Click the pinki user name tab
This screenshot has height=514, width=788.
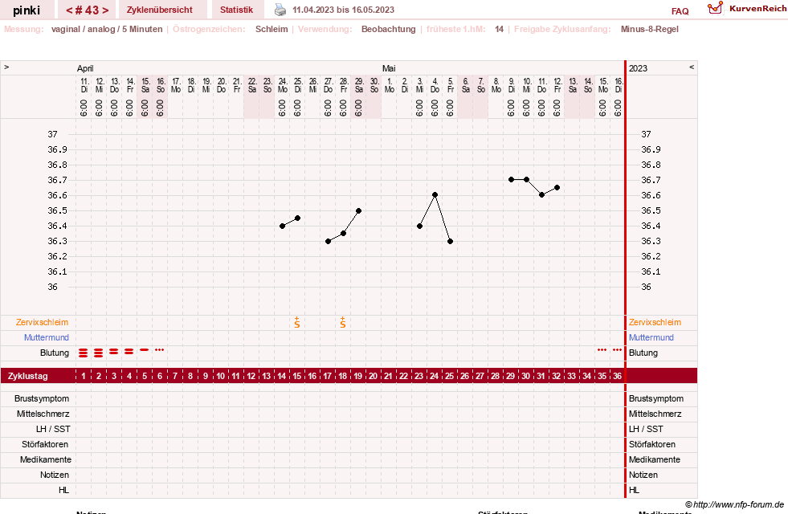point(27,10)
